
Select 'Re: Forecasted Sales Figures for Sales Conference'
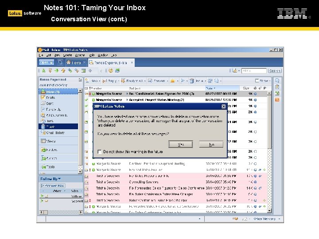[x=176, y=188]
